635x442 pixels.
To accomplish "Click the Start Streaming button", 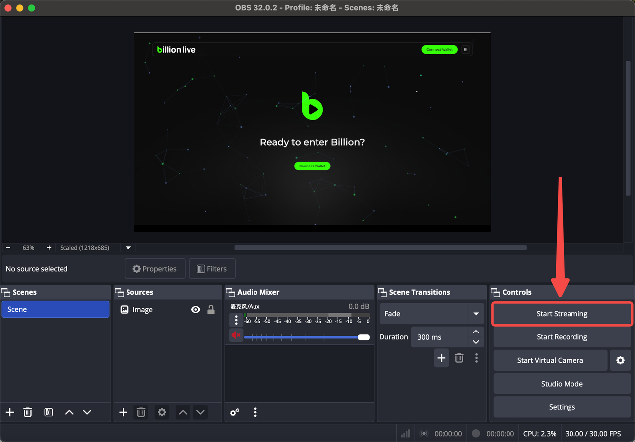I will pyautogui.click(x=562, y=314).
